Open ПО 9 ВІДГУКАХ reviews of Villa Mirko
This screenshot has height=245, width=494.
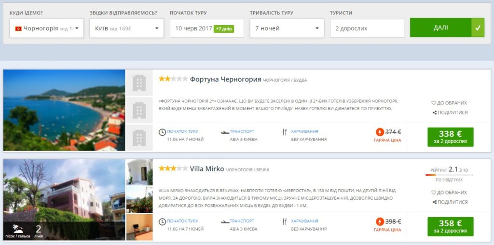[x=449, y=180]
